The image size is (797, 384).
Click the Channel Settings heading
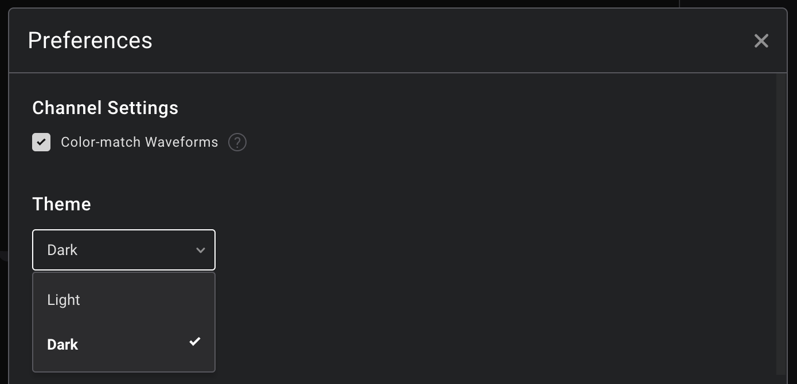(105, 108)
